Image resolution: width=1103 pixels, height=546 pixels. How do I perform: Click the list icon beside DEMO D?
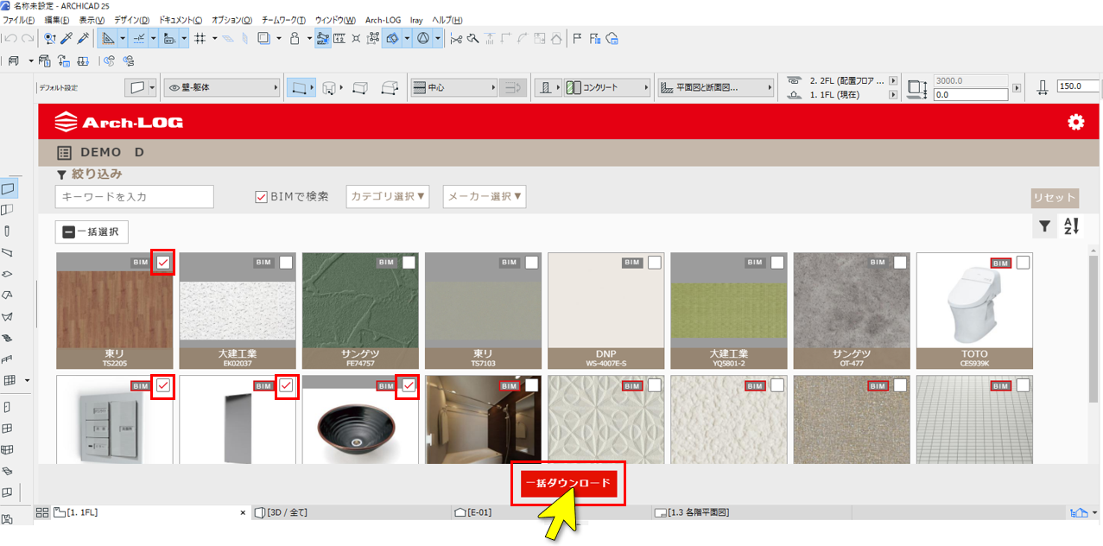tap(64, 153)
